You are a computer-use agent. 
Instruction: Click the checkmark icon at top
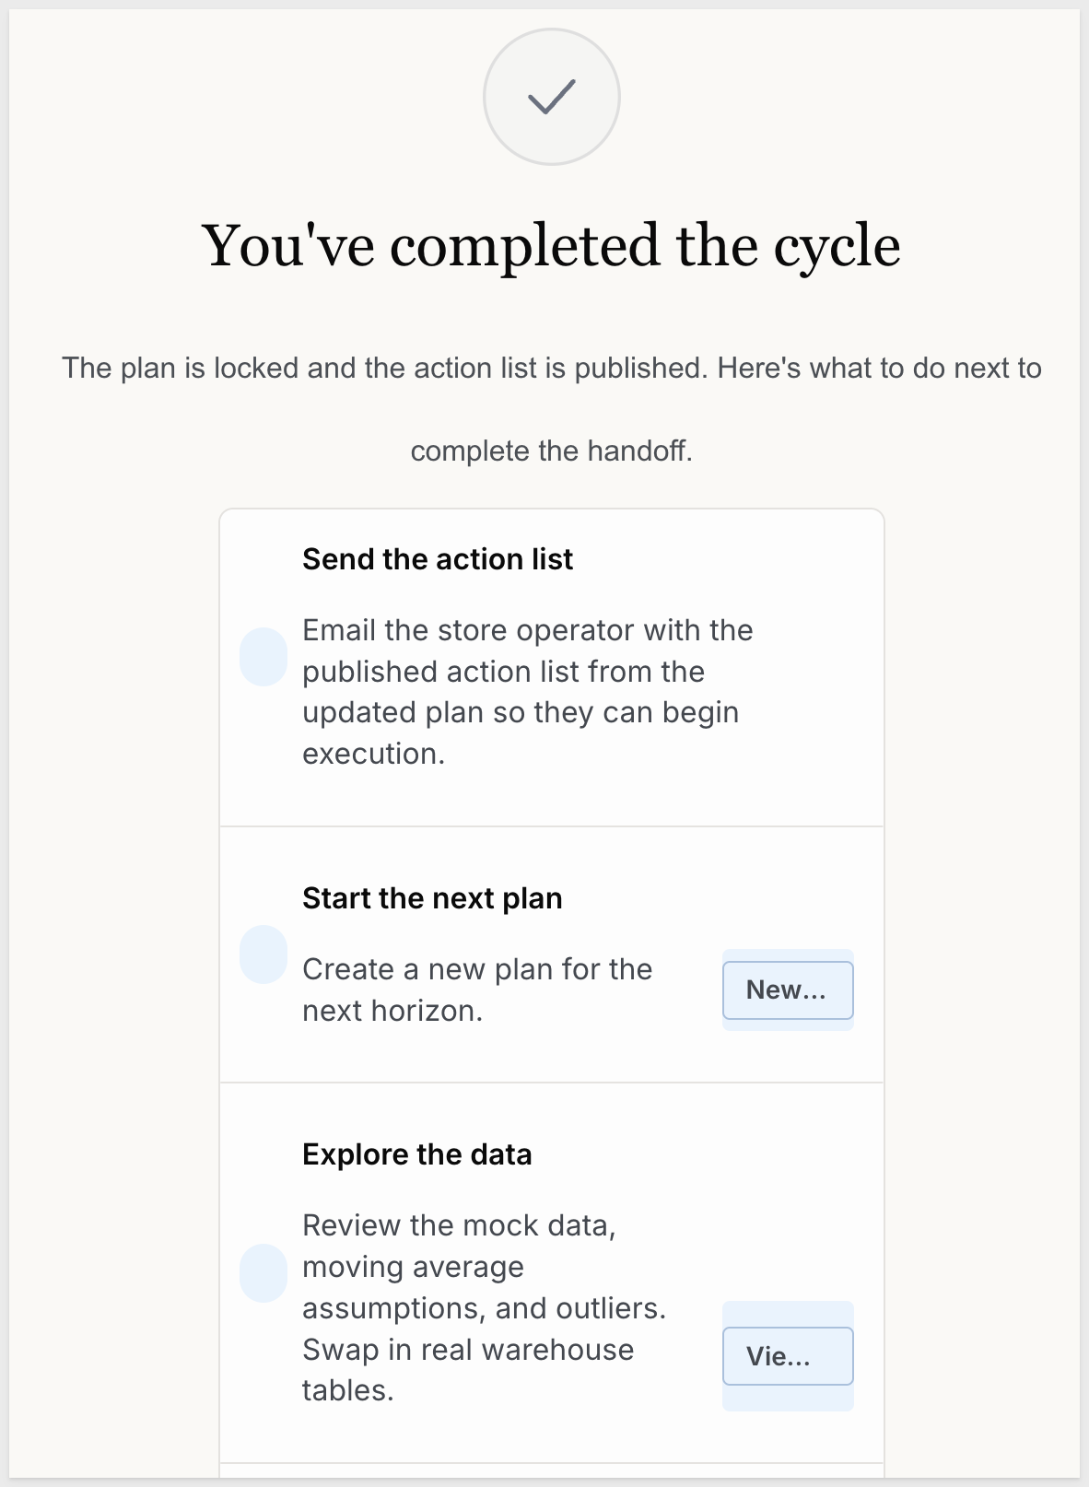coord(551,97)
